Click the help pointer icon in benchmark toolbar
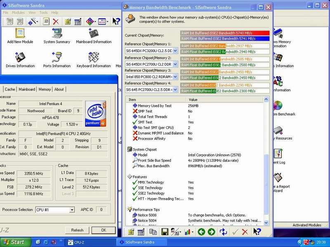Image resolution: width=330 pixels, height=247 pixels. point(257,232)
